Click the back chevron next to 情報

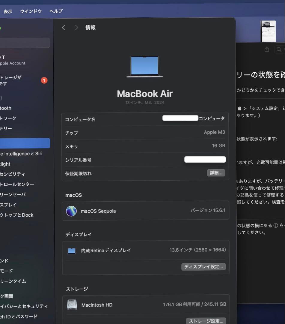[63, 27]
